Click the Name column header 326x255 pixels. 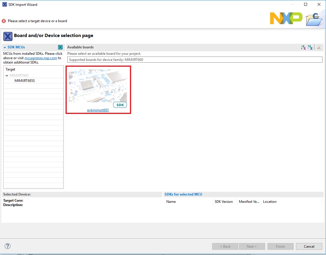171,202
